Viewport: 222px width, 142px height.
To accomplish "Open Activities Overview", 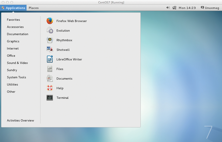I will (x=20, y=120).
